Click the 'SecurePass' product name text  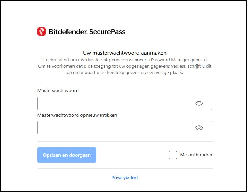tap(107, 32)
